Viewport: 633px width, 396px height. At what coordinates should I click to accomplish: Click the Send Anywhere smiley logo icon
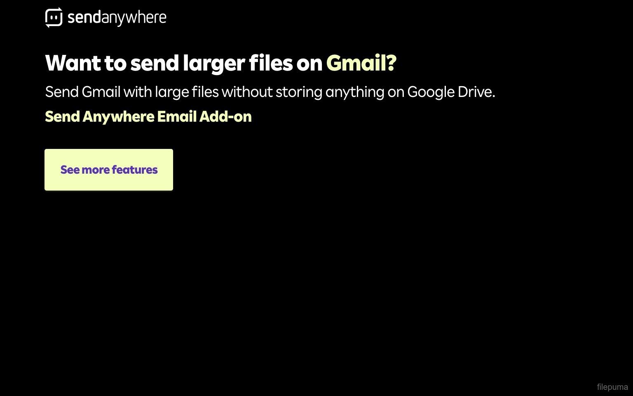point(54,18)
